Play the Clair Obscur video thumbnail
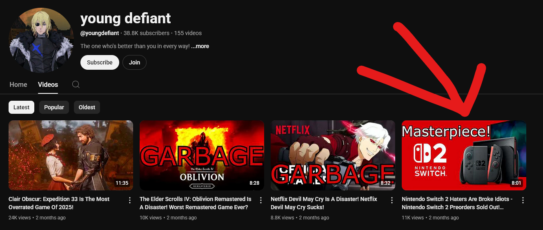The image size is (543, 230). (x=71, y=155)
